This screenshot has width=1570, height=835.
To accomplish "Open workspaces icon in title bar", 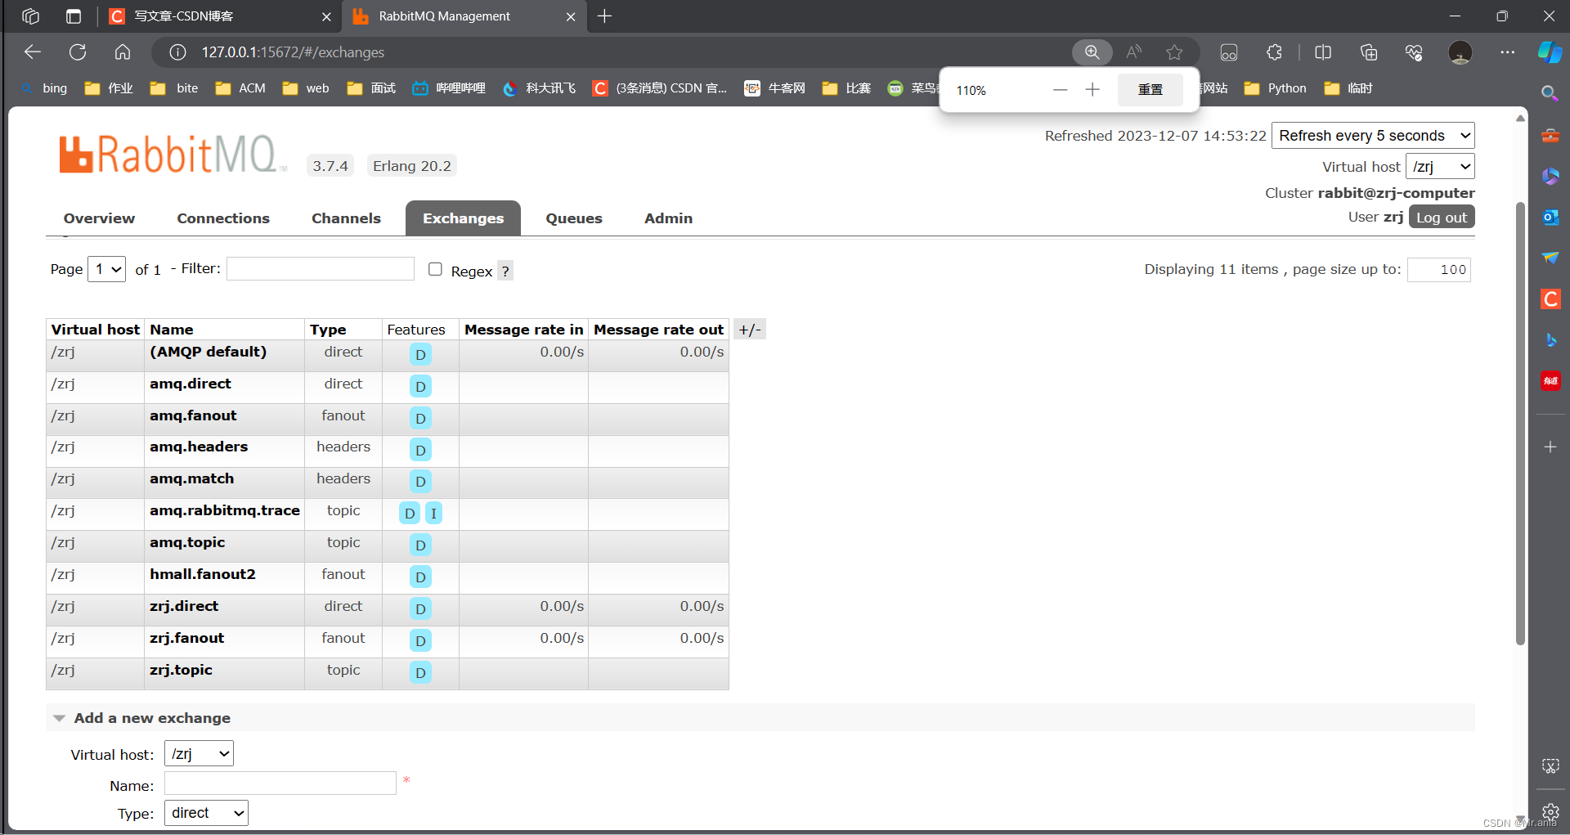I will 31,16.
